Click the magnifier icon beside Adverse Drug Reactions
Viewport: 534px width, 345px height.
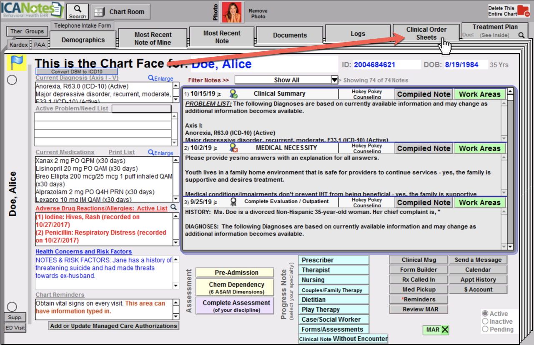174,207
